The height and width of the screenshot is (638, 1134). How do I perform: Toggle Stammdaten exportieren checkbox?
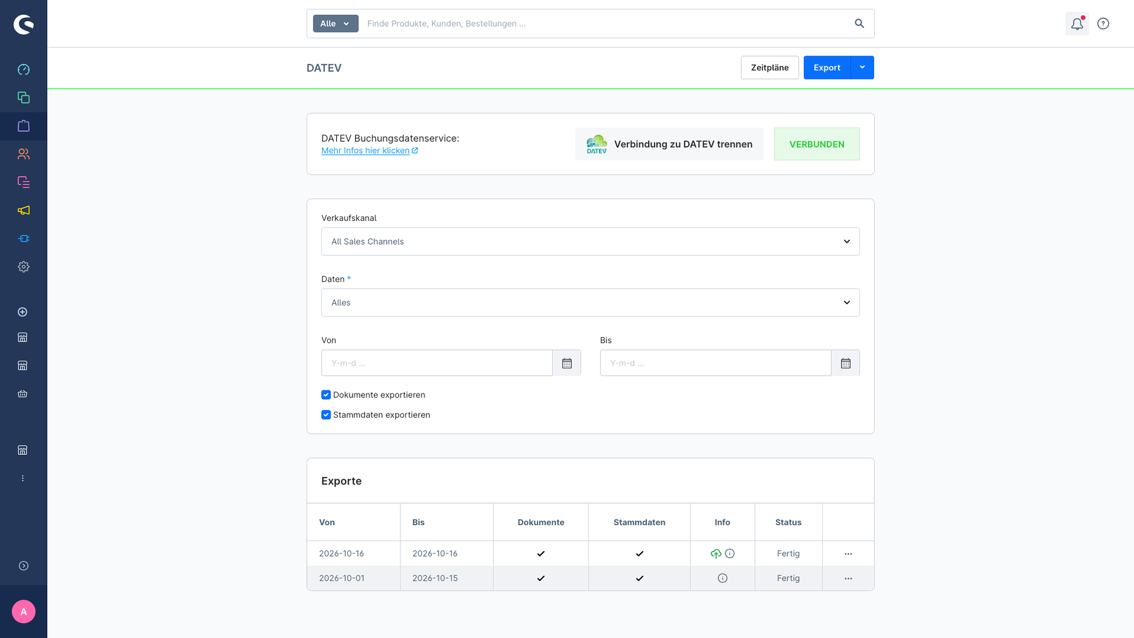tap(326, 415)
